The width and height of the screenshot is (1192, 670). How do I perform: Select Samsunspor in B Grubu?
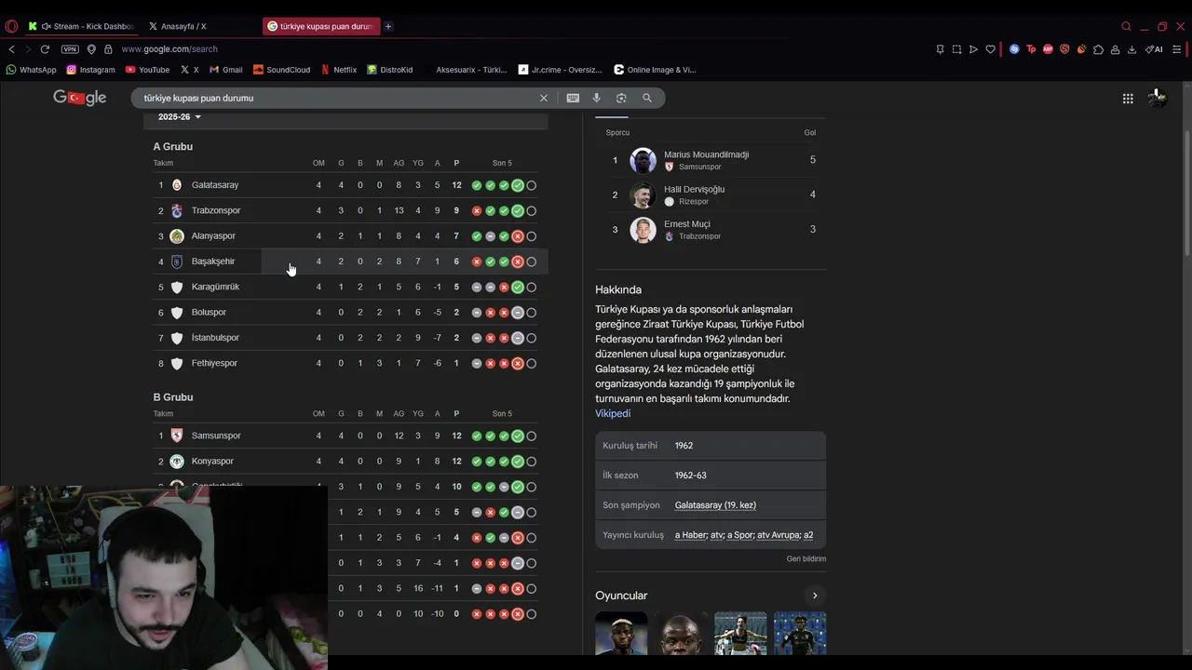(216, 435)
